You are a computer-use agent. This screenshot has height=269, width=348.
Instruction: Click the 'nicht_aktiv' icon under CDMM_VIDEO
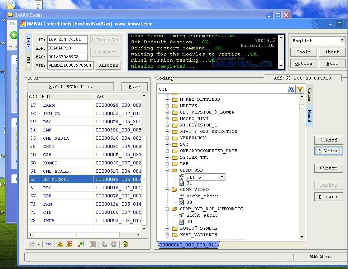(181, 196)
